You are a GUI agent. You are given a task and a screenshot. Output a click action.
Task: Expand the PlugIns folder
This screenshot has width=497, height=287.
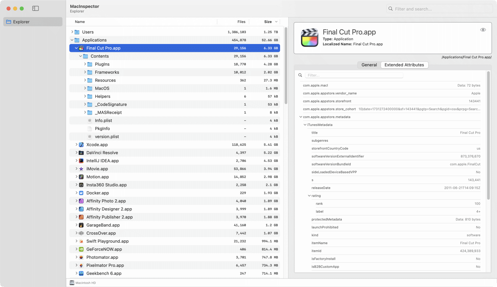(85, 64)
